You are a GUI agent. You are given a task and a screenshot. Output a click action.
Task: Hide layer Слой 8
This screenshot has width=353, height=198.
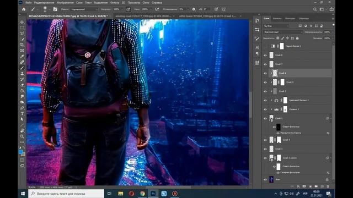265,55
